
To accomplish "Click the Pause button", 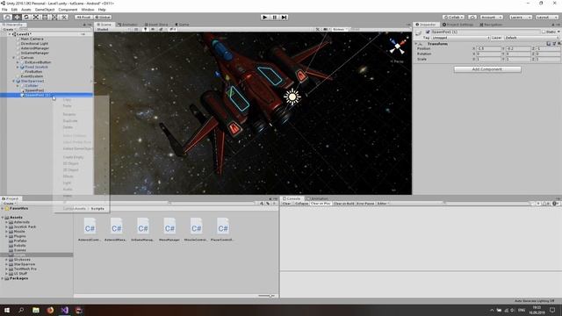I will click(275, 18).
